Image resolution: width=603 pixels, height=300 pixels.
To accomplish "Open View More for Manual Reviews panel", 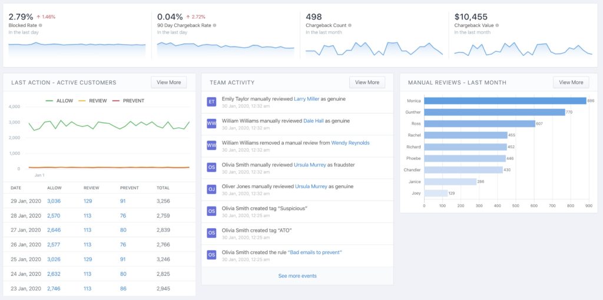I will (571, 82).
